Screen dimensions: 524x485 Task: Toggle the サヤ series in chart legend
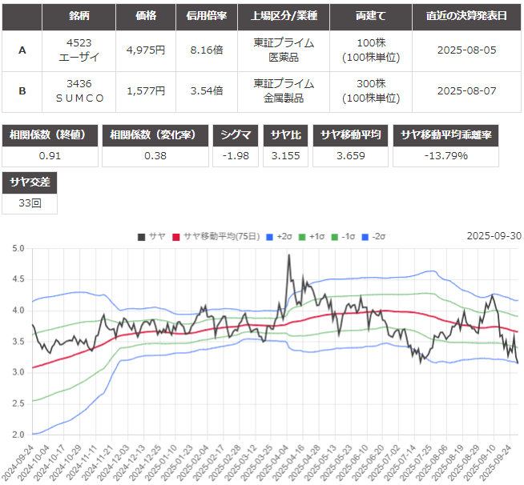[x=151, y=236]
